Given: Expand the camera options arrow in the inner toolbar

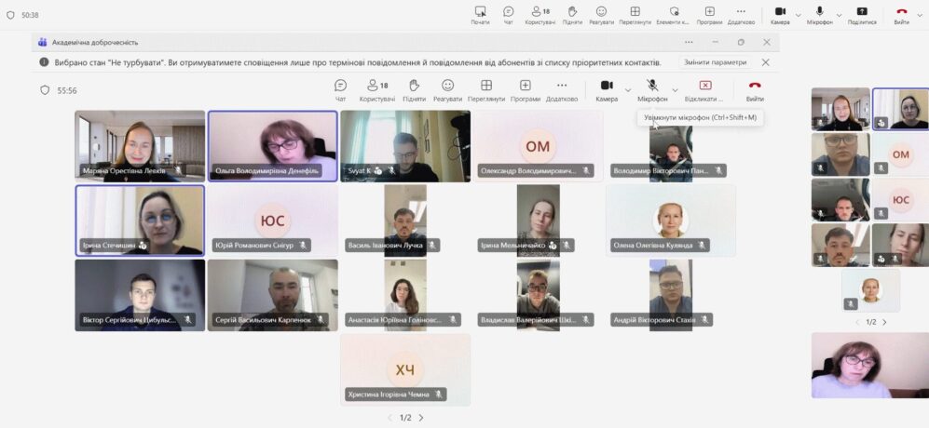Looking at the screenshot, I should coord(629,89).
